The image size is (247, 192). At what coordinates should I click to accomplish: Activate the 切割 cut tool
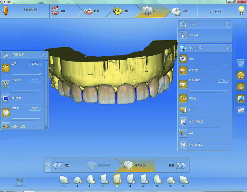pos(183,110)
